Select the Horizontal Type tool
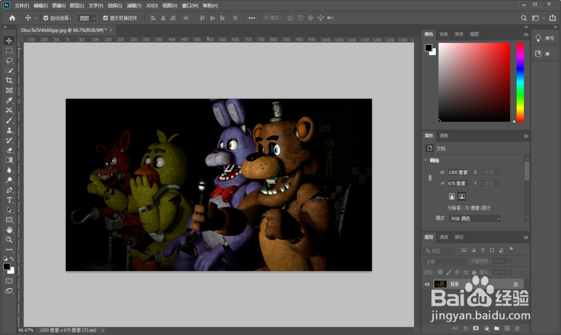Viewport: 561px width, 335px height. (9, 200)
